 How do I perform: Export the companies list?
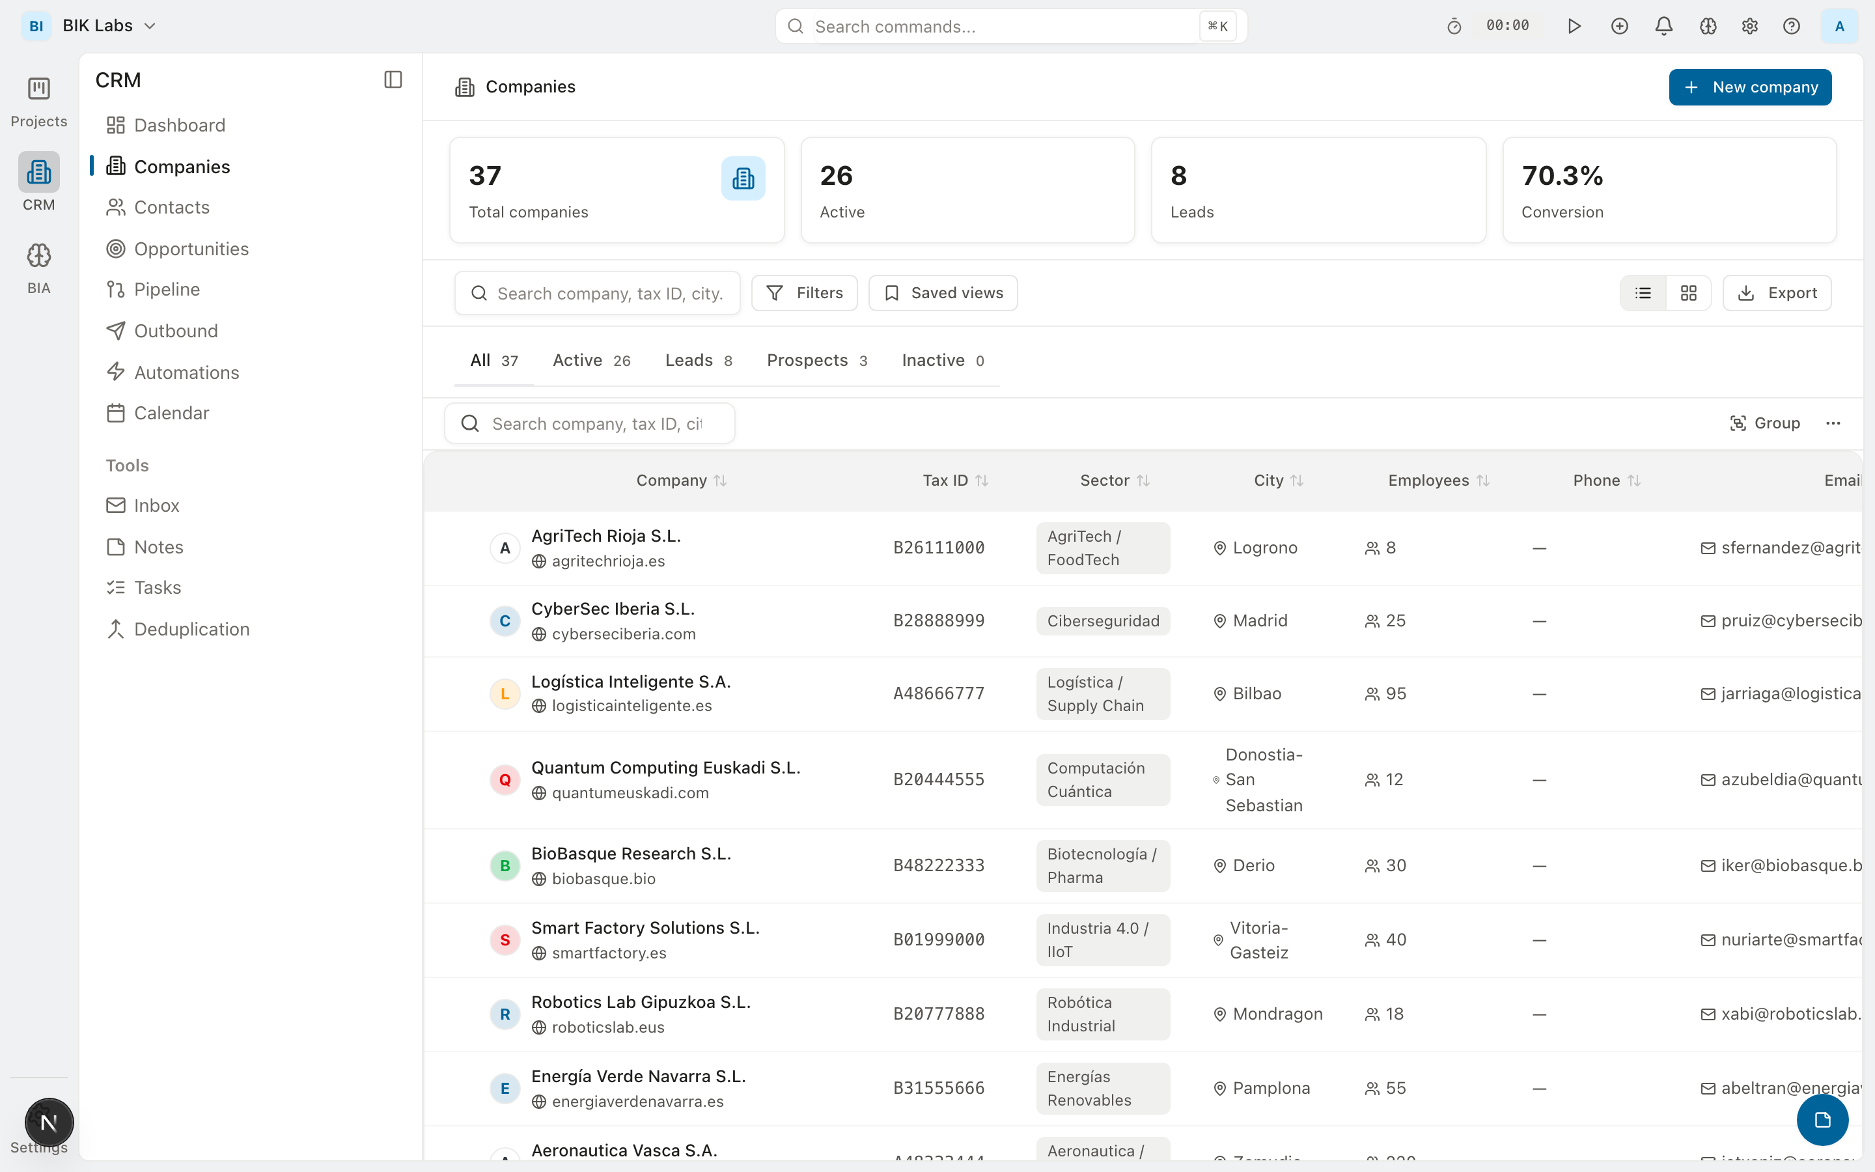(1777, 292)
